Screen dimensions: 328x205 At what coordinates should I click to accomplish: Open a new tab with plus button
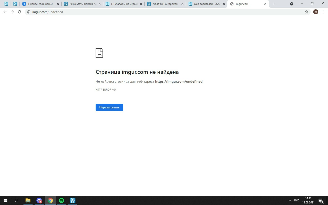(274, 4)
